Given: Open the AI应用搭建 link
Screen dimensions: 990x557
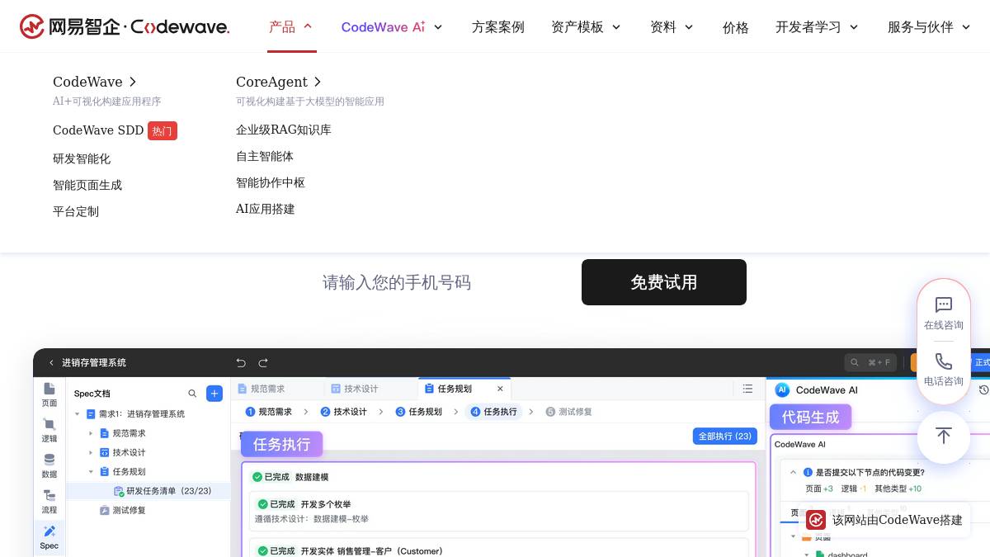Looking at the screenshot, I should pos(266,209).
